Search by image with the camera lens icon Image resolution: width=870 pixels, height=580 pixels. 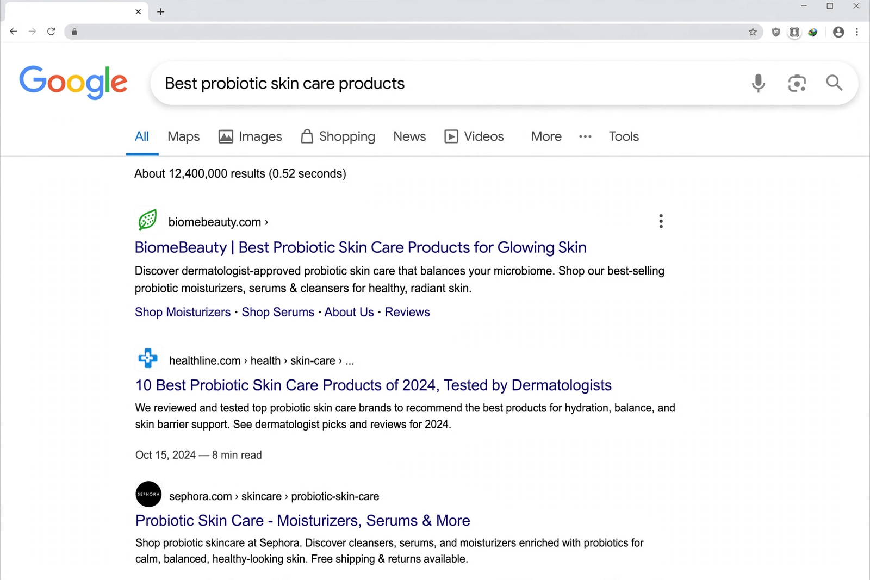(x=797, y=83)
